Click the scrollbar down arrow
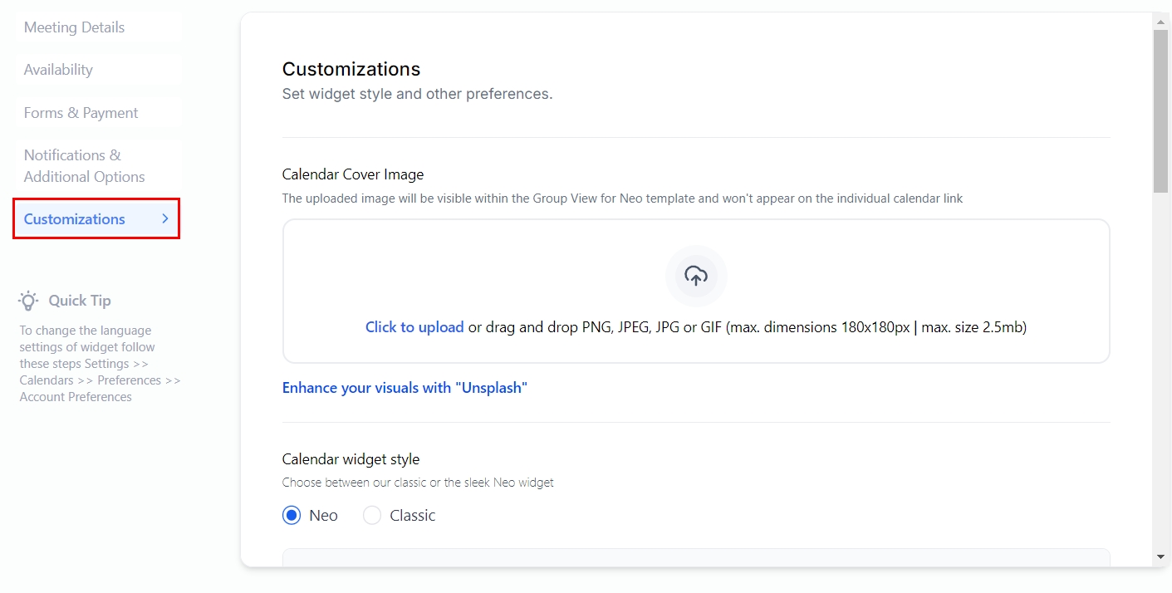The image size is (1172, 593). [x=1161, y=556]
